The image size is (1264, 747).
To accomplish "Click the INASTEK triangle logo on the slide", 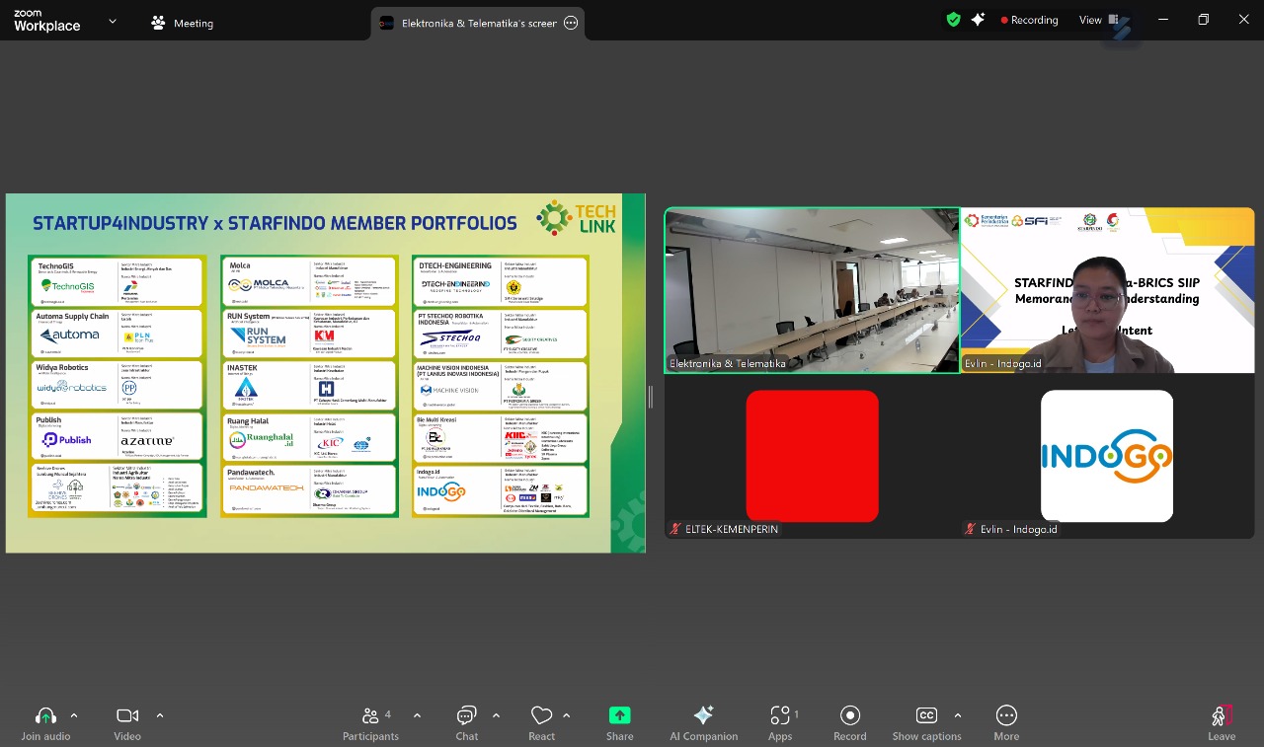I will (x=246, y=390).
